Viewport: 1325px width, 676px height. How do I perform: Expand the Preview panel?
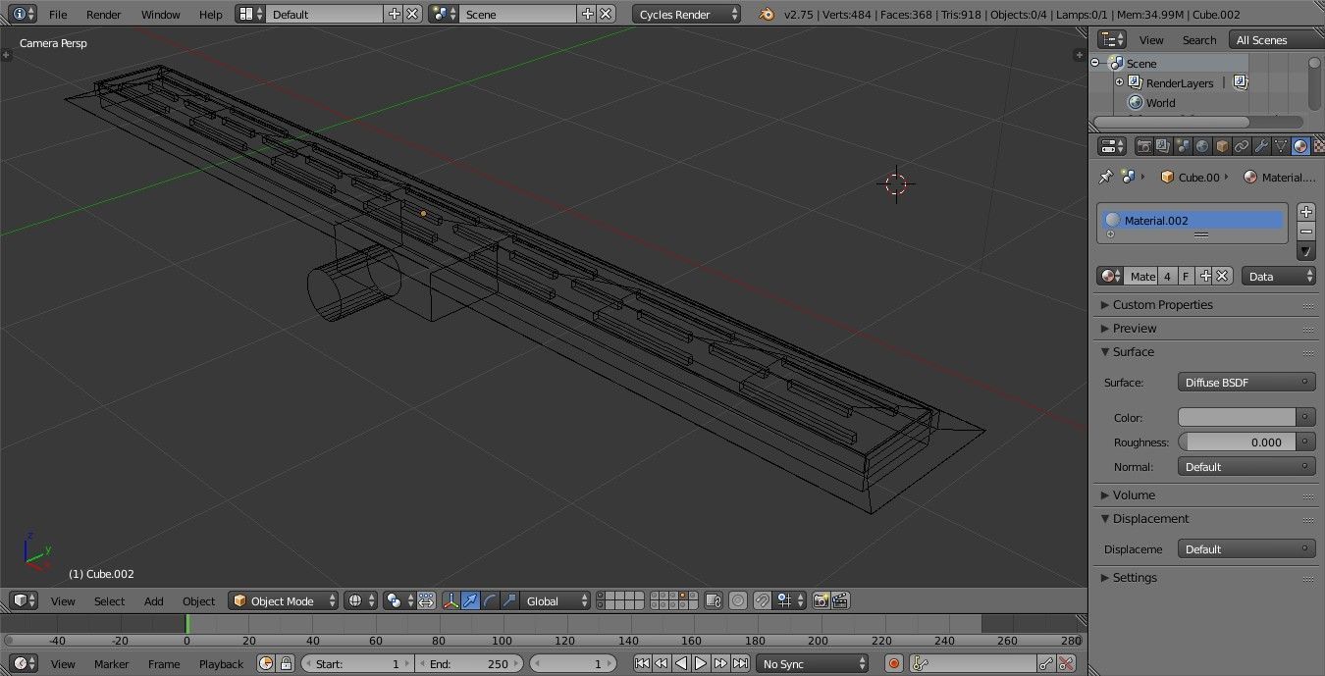(x=1134, y=328)
